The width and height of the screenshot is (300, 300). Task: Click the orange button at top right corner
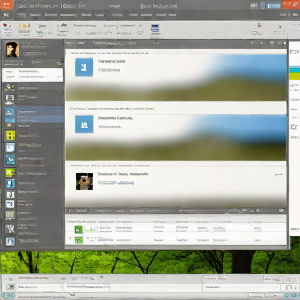(x=291, y=4)
